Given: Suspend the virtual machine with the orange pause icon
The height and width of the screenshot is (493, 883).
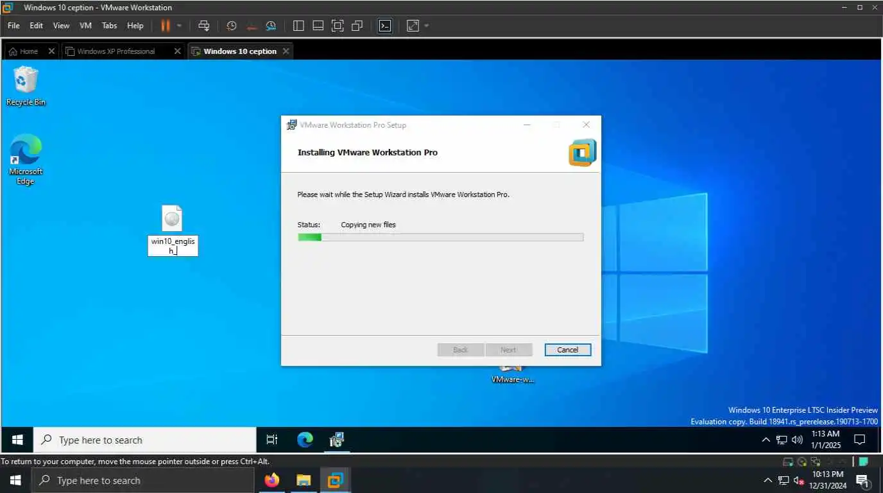Looking at the screenshot, I should tap(166, 26).
